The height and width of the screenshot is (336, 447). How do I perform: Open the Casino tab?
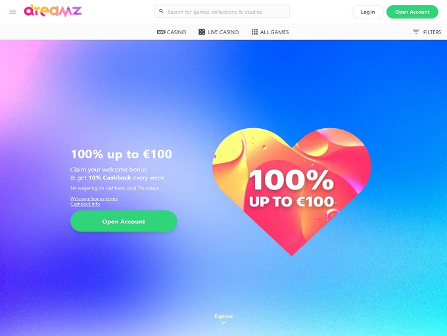172,32
